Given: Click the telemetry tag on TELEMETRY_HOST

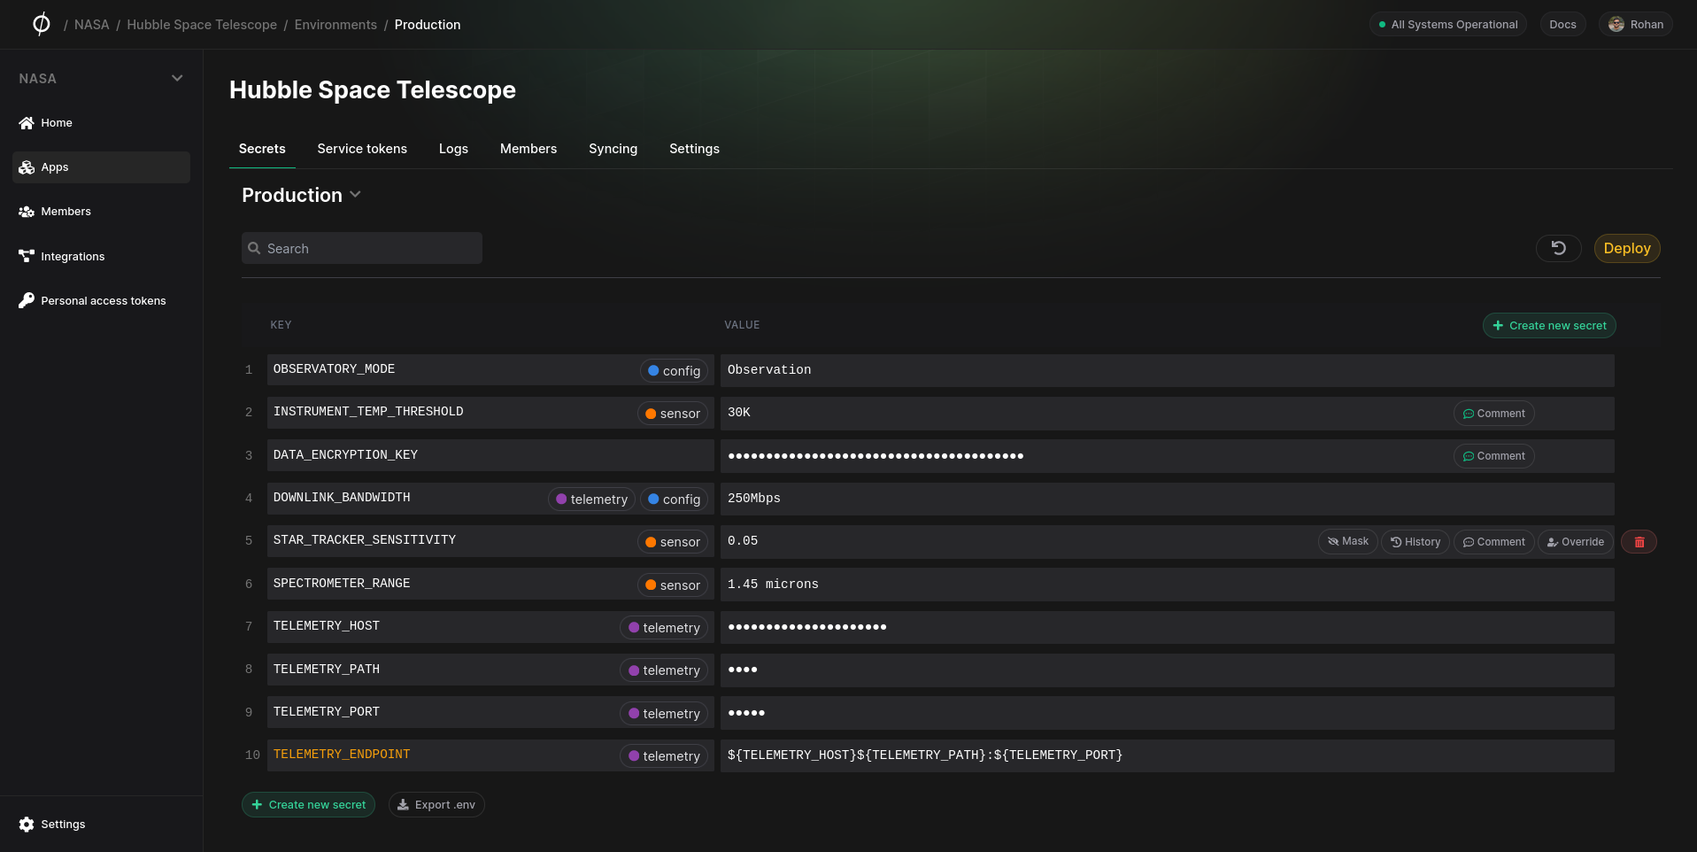Looking at the screenshot, I should (x=664, y=628).
